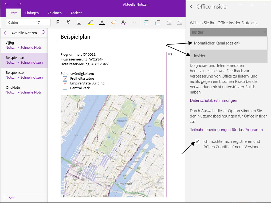This screenshot has height=203, width=271.
Task: Tick the Central Park checkbox
Action: pos(65,88)
